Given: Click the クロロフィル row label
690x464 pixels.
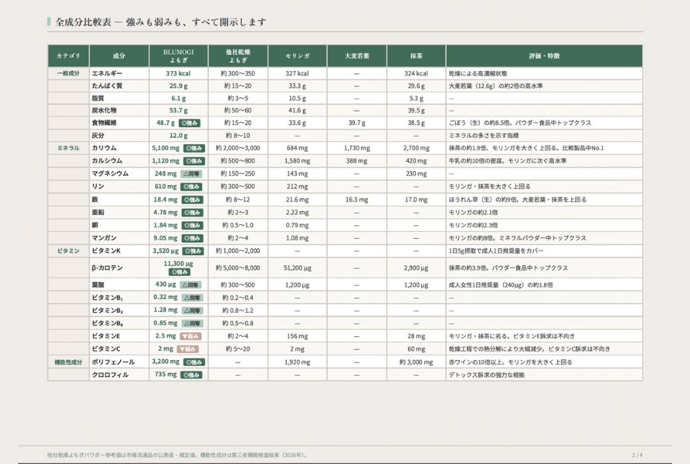Looking at the screenshot, I should pyautogui.click(x=110, y=375).
